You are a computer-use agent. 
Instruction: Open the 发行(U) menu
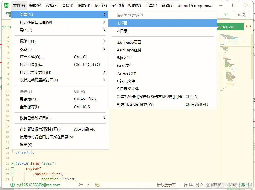[x=118, y=6]
